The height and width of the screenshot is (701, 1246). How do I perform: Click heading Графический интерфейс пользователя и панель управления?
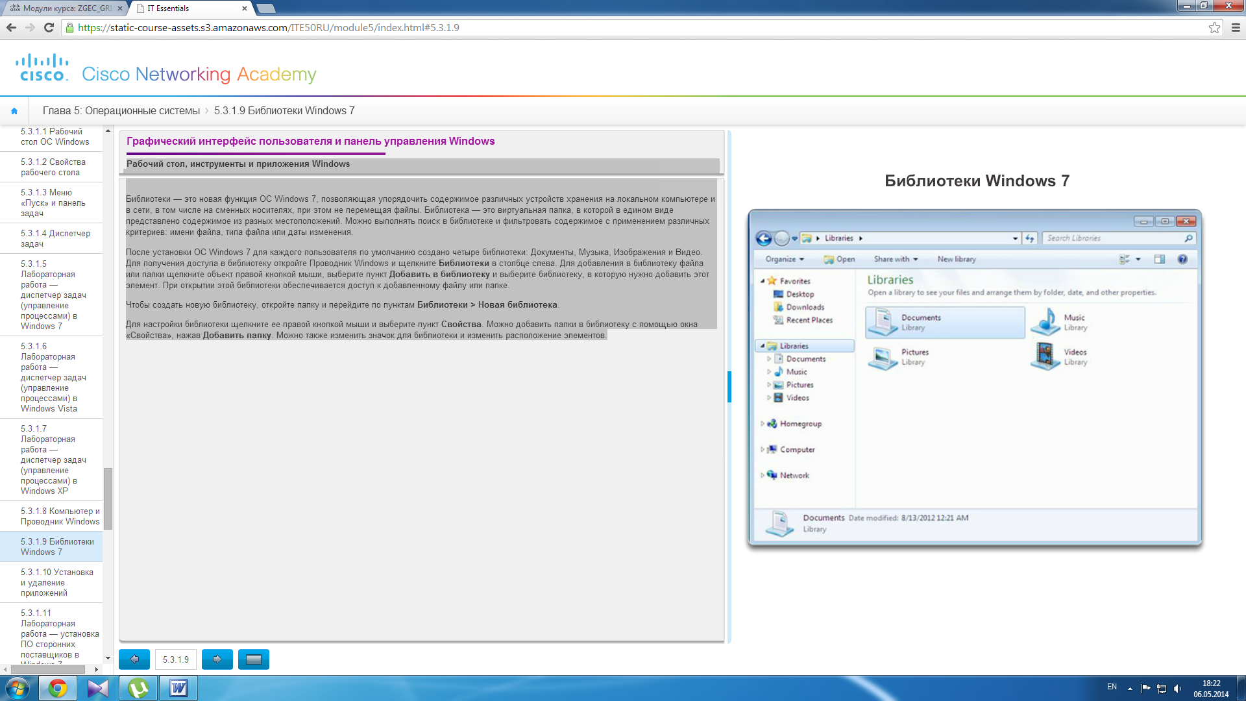(310, 141)
